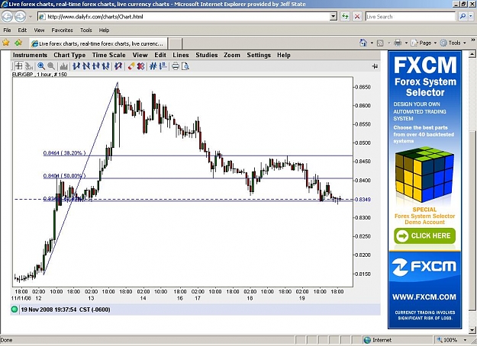Refresh the page with green arrows button
Viewport: 477px width, 346px height.
345,17
